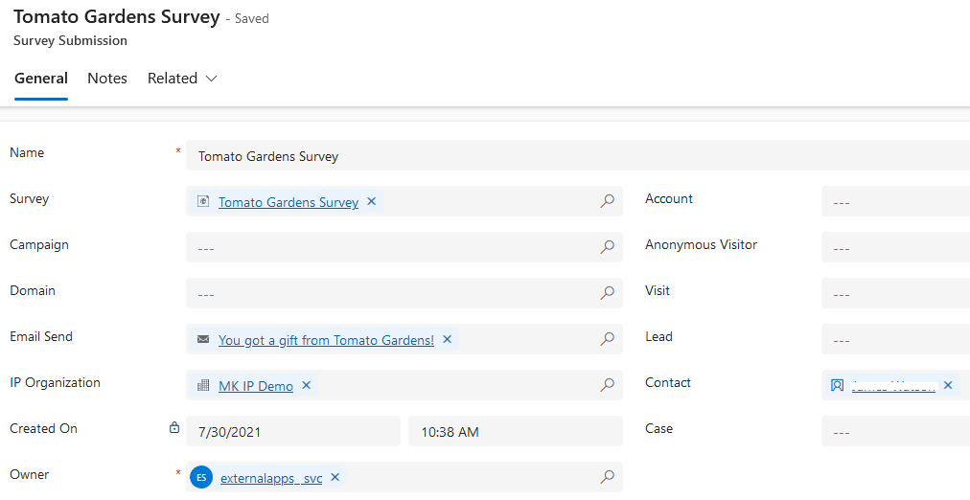This screenshot has width=970, height=500.
Task: Select the 'Survey Submission' entity label
Action: pos(71,41)
